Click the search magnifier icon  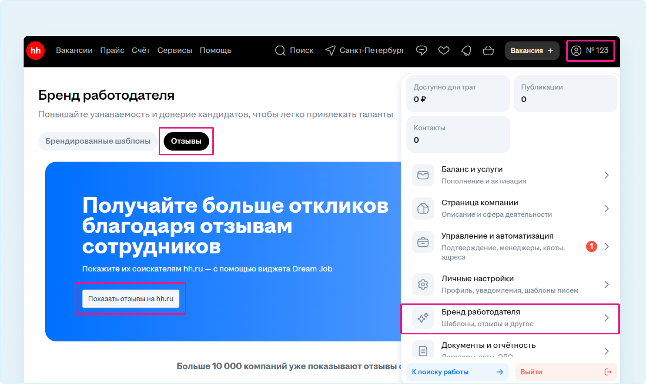tap(280, 50)
